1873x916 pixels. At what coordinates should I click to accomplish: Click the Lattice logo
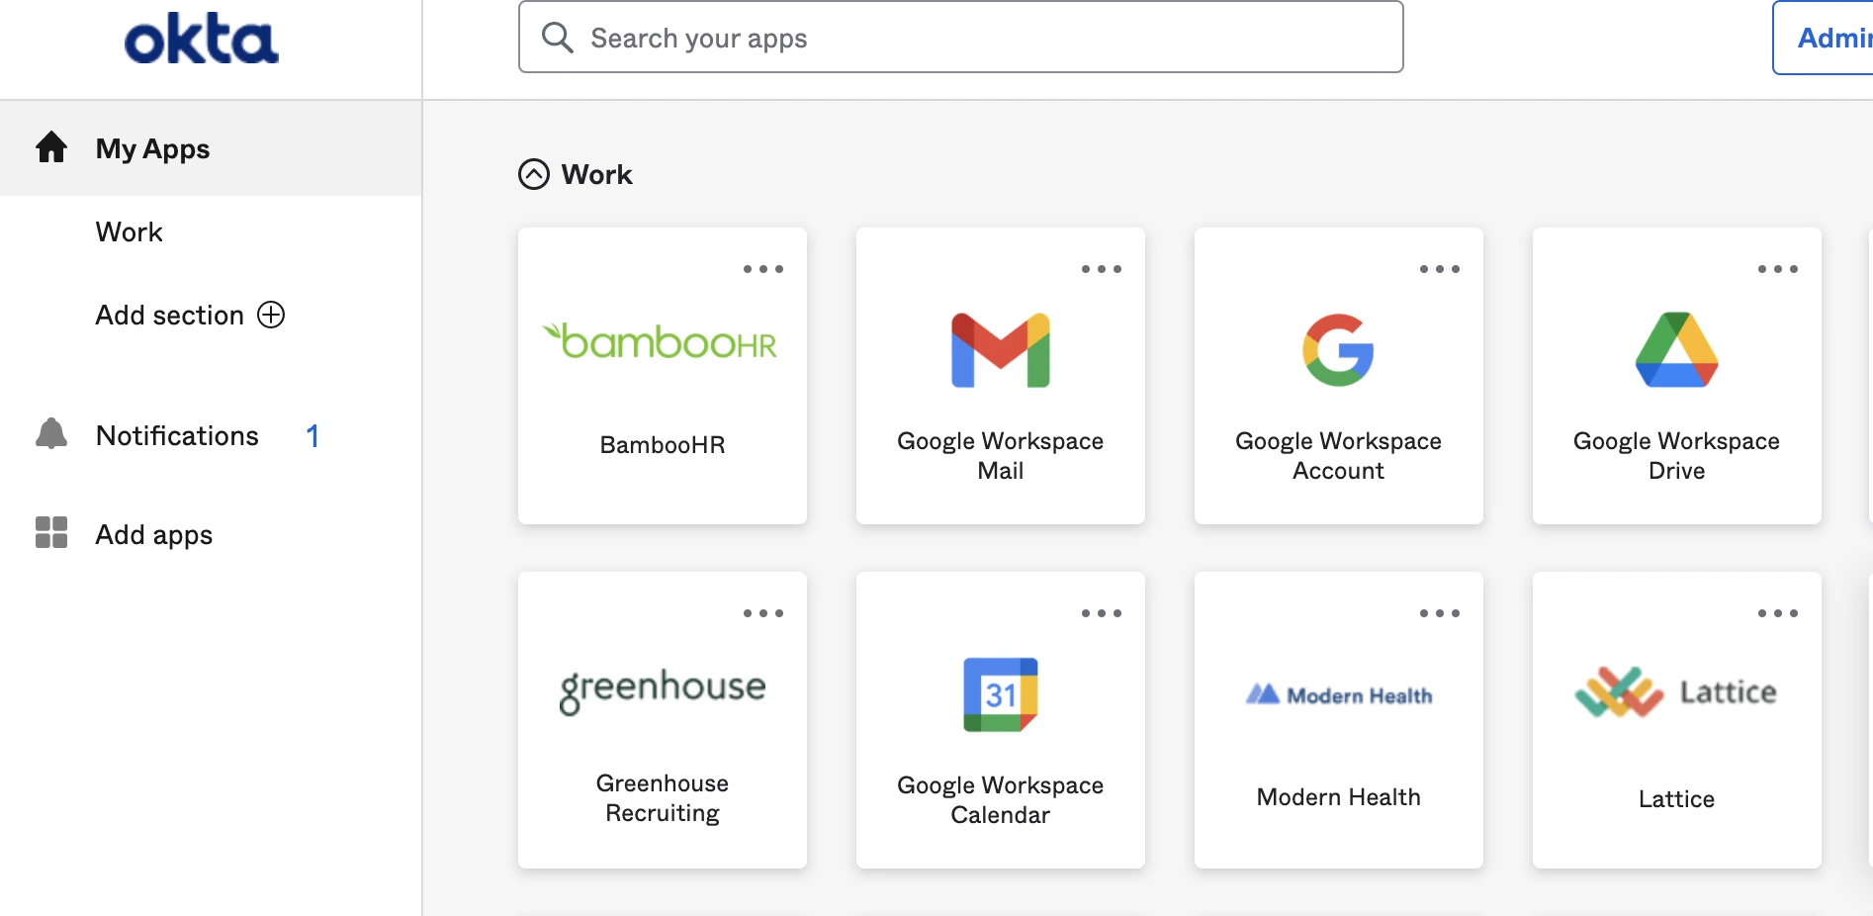coord(1676,691)
